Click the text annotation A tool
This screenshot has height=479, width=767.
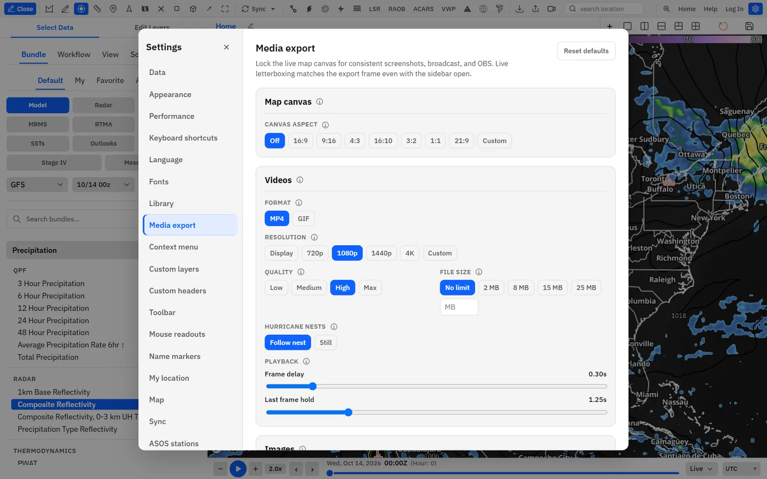(x=129, y=9)
